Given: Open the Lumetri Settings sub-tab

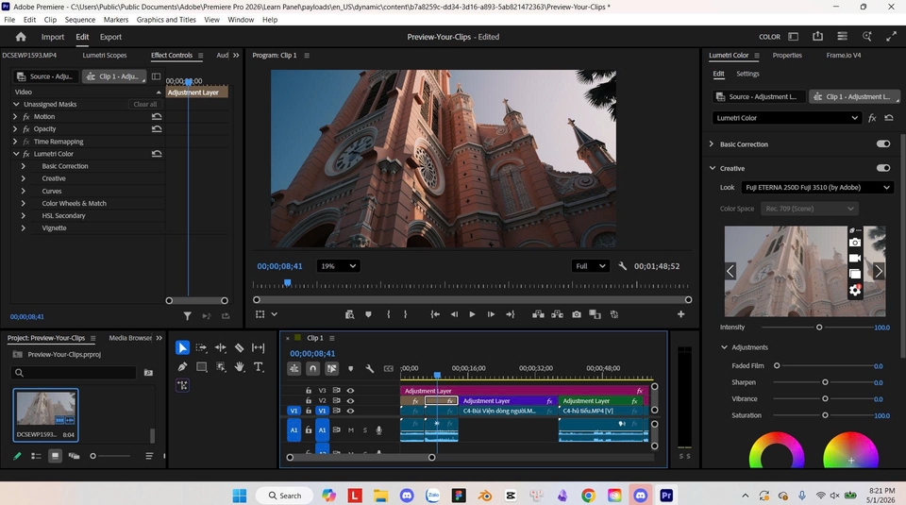Looking at the screenshot, I should pos(747,74).
